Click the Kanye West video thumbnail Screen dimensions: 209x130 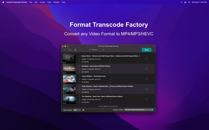click(69, 58)
